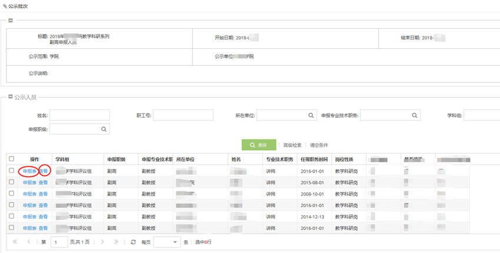The width and height of the screenshot is (500, 253).
Task: Refresh the table with reload icon
Action: point(134,242)
